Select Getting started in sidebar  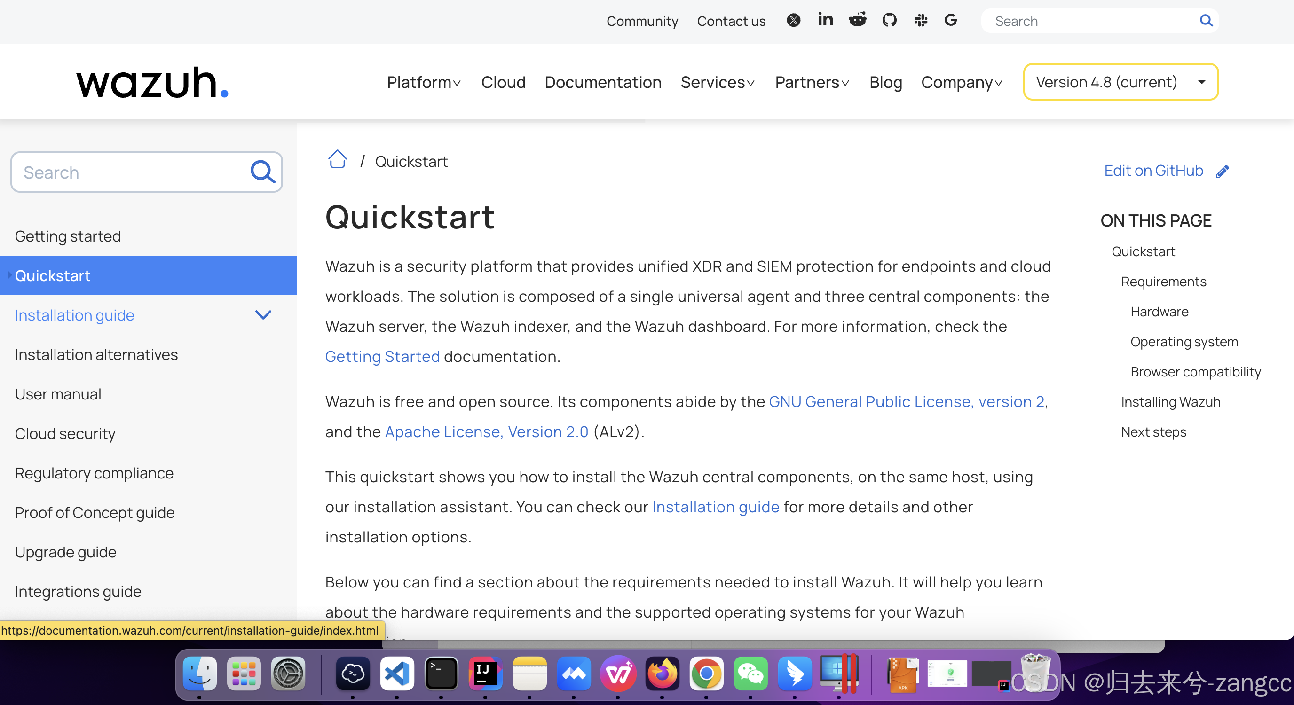pyautogui.click(x=68, y=236)
